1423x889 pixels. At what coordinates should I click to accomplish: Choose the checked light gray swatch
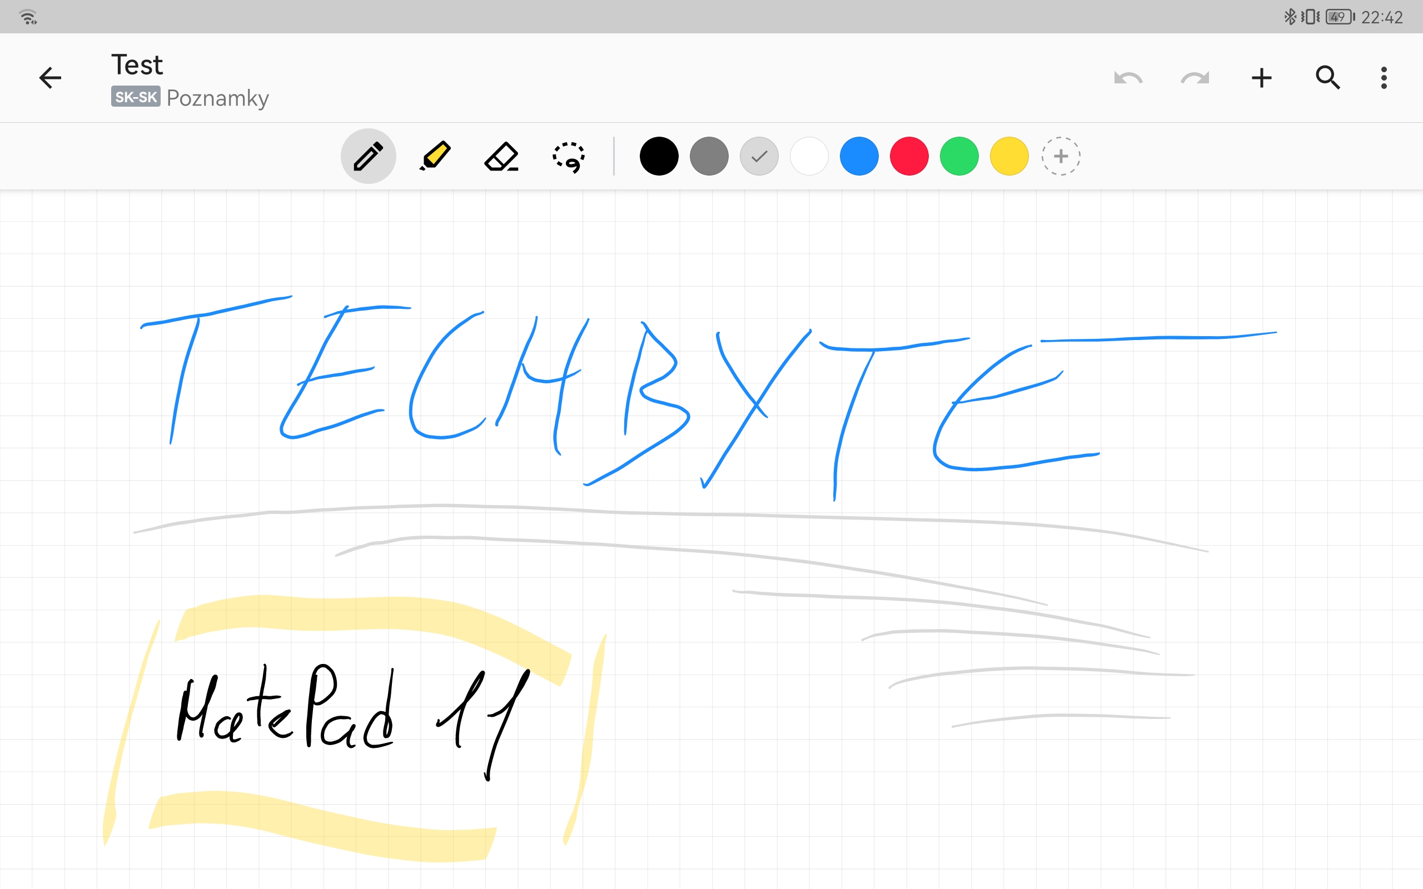click(759, 156)
